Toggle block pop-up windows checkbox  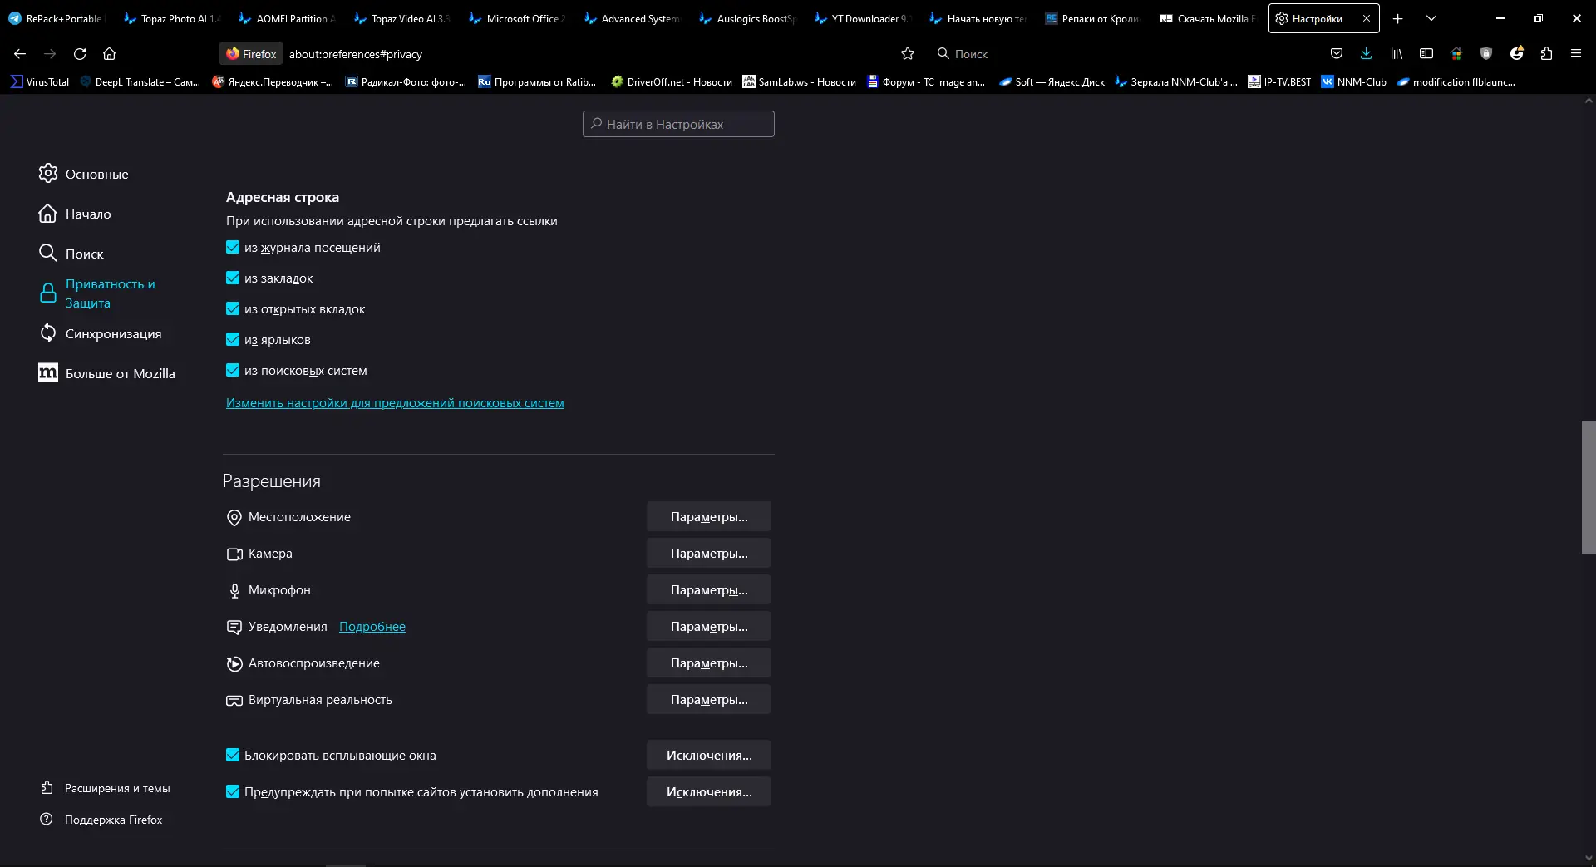[x=233, y=756]
